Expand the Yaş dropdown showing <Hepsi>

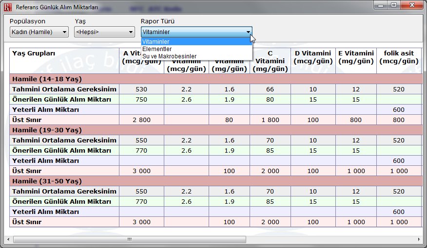point(104,32)
